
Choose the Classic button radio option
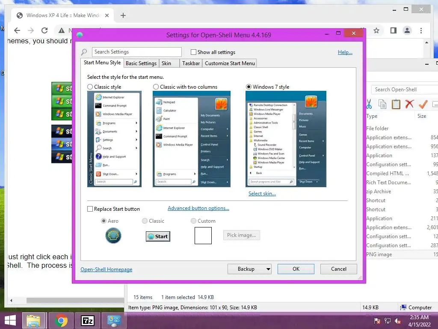[145, 221]
